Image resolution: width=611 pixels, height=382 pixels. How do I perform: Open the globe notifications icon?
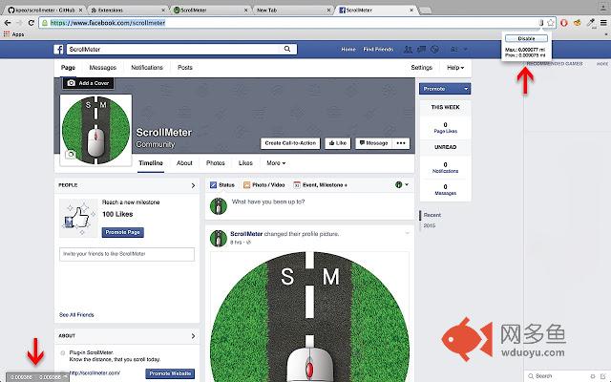[x=434, y=49]
